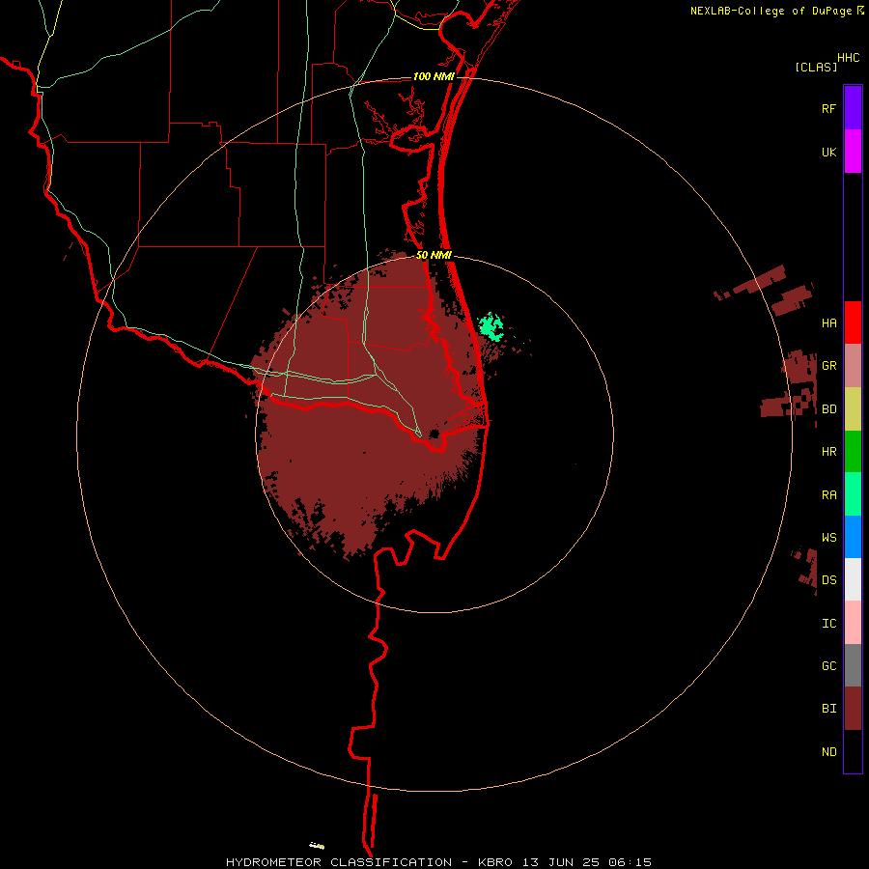Click the ND black legend swatch

[x=853, y=751]
